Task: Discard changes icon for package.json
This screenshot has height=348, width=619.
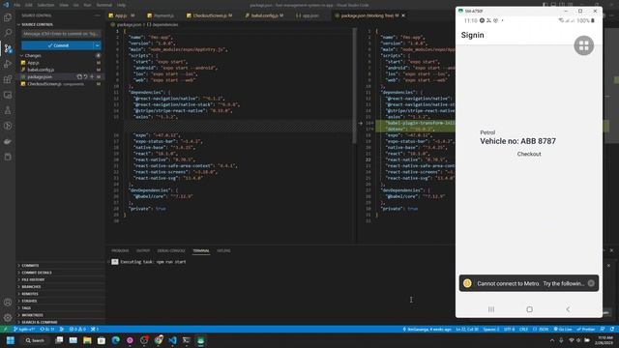Action: point(86,77)
